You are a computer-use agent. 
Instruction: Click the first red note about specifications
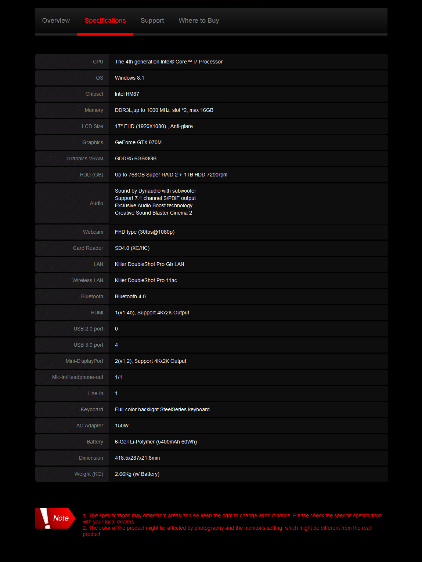[232, 518]
